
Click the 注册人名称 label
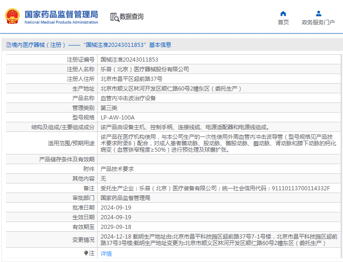pos(81,69)
